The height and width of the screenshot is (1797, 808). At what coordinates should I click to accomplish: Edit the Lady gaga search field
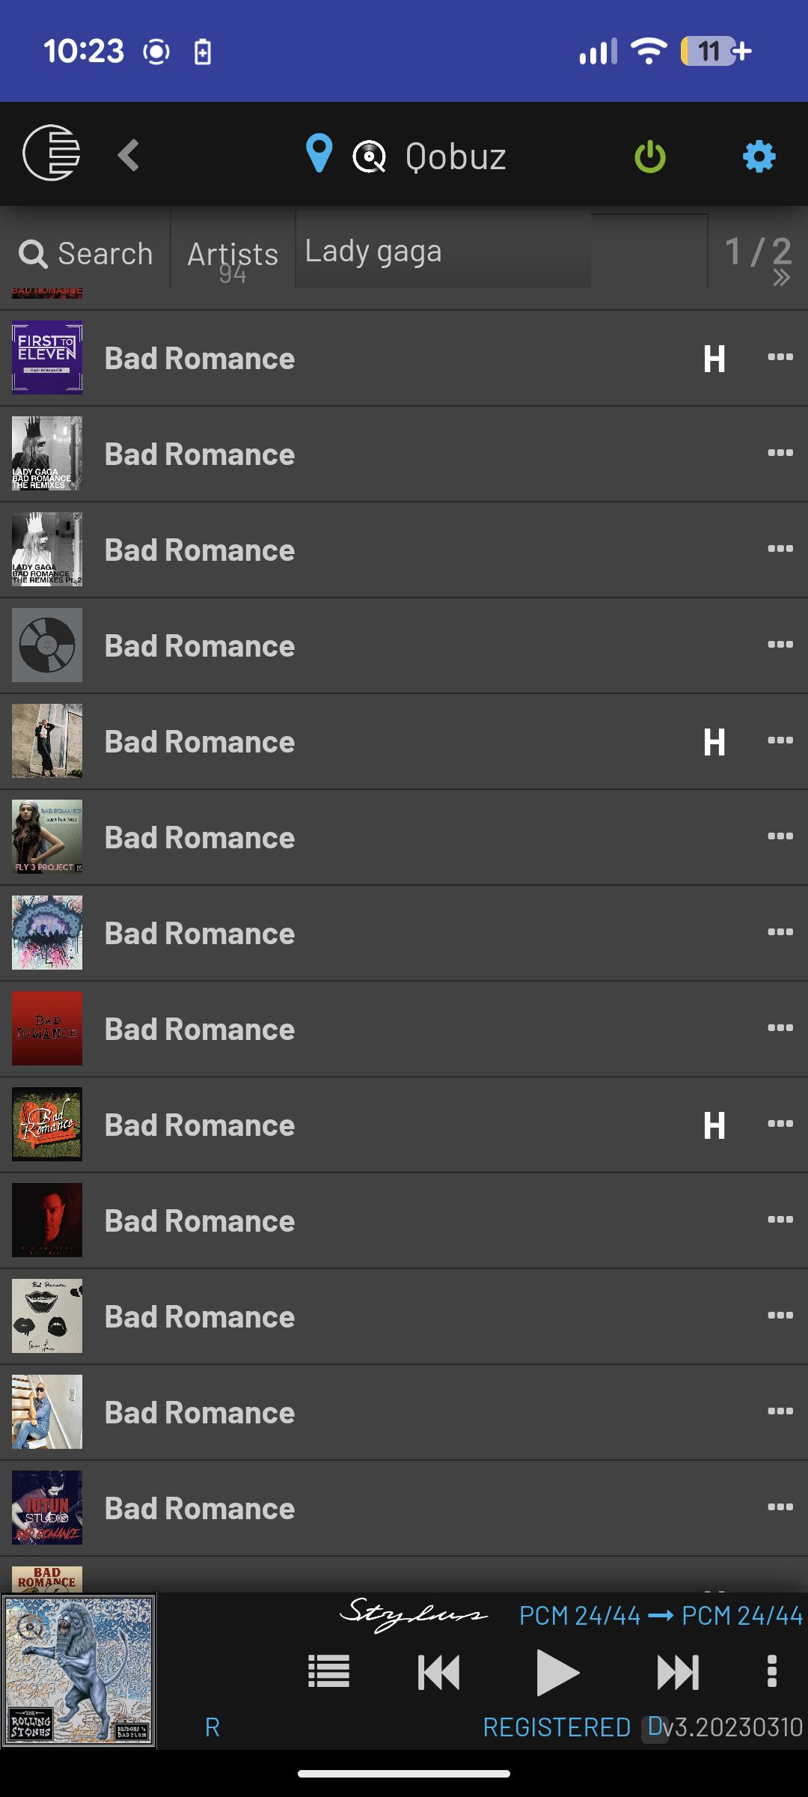(443, 252)
